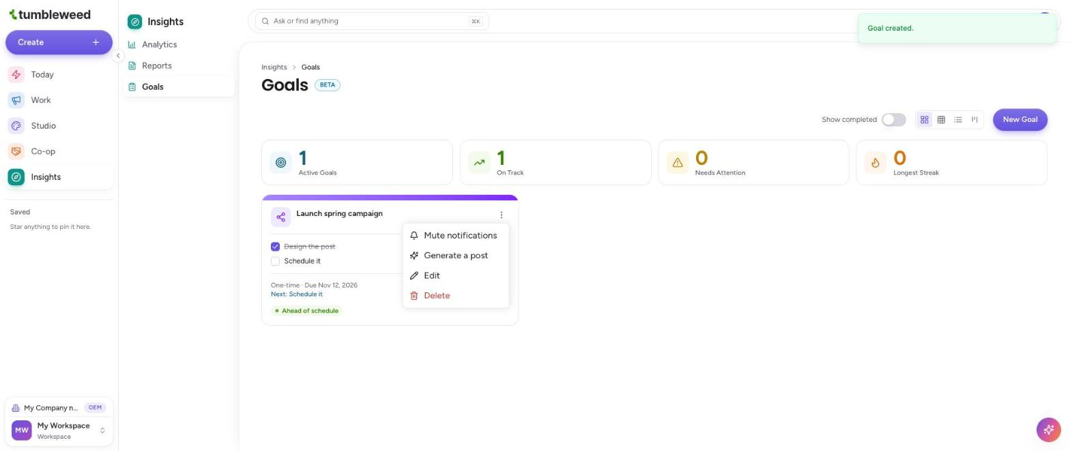This screenshot has width=1070, height=451.
Task: Open the Next: Schedule it link
Action: point(296,295)
